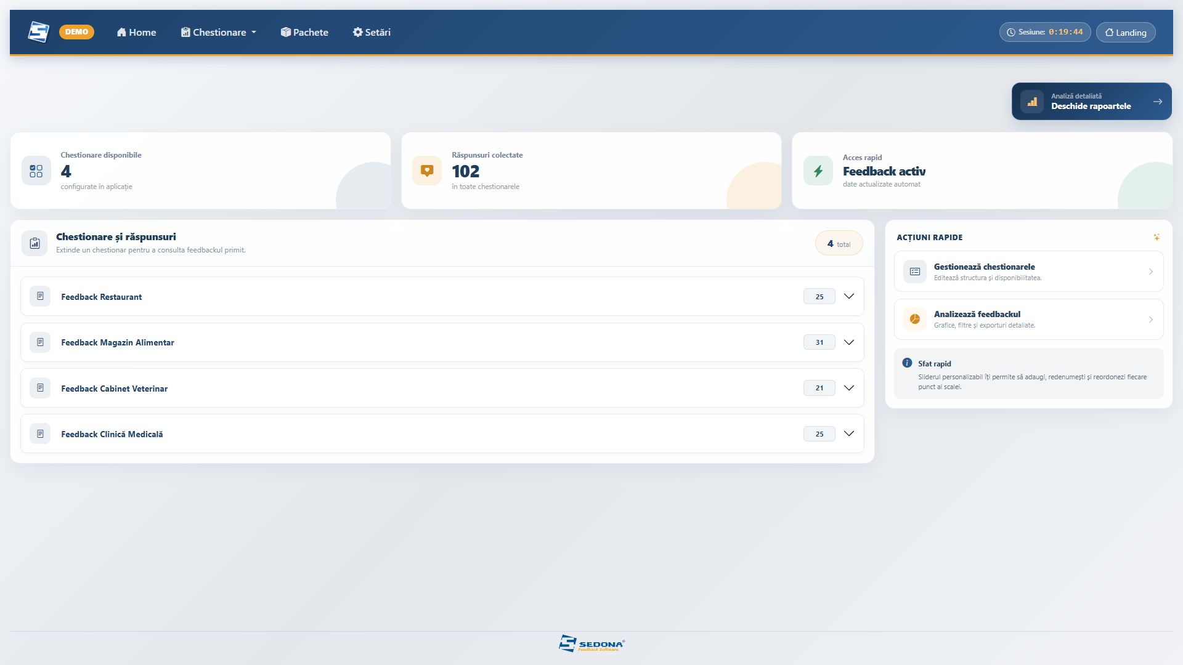Go to the Home menu item

[x=136, y=32]
